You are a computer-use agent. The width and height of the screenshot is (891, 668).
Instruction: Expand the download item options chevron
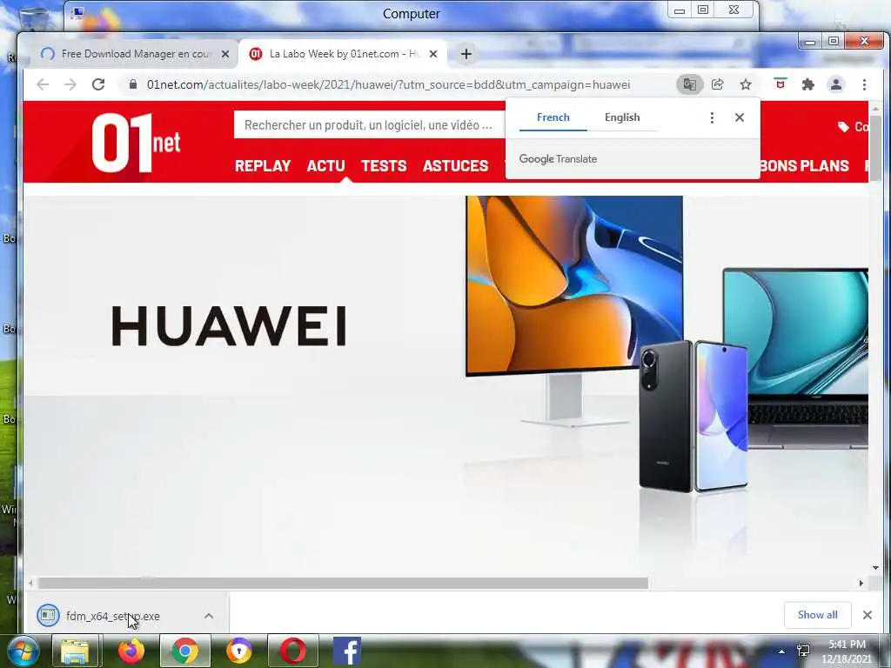209,616
